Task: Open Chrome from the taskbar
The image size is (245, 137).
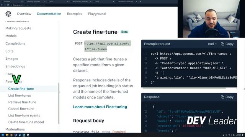Action: click(11, 135)
